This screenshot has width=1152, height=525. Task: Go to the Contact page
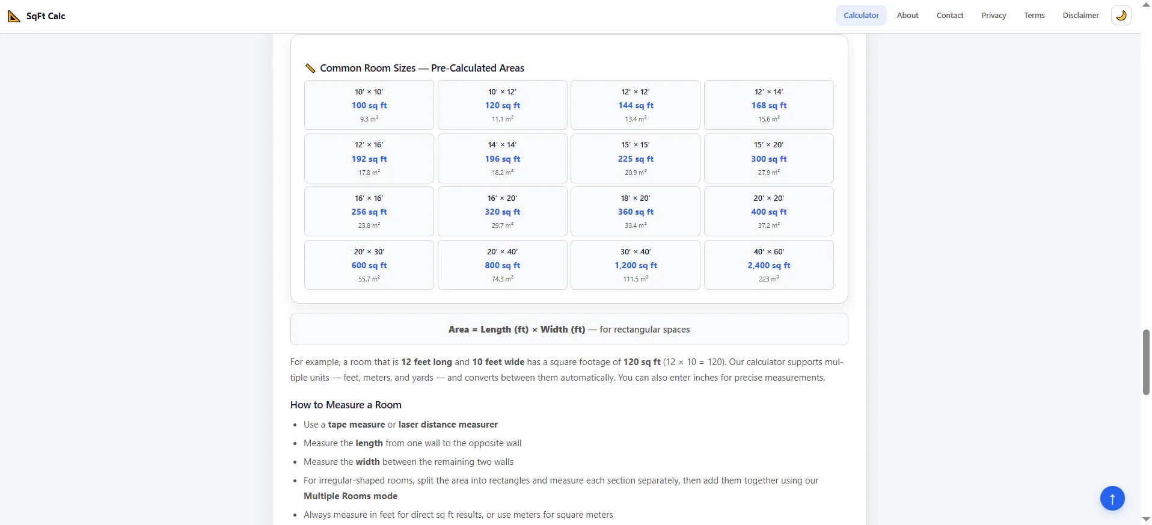(x=949, y=16)
